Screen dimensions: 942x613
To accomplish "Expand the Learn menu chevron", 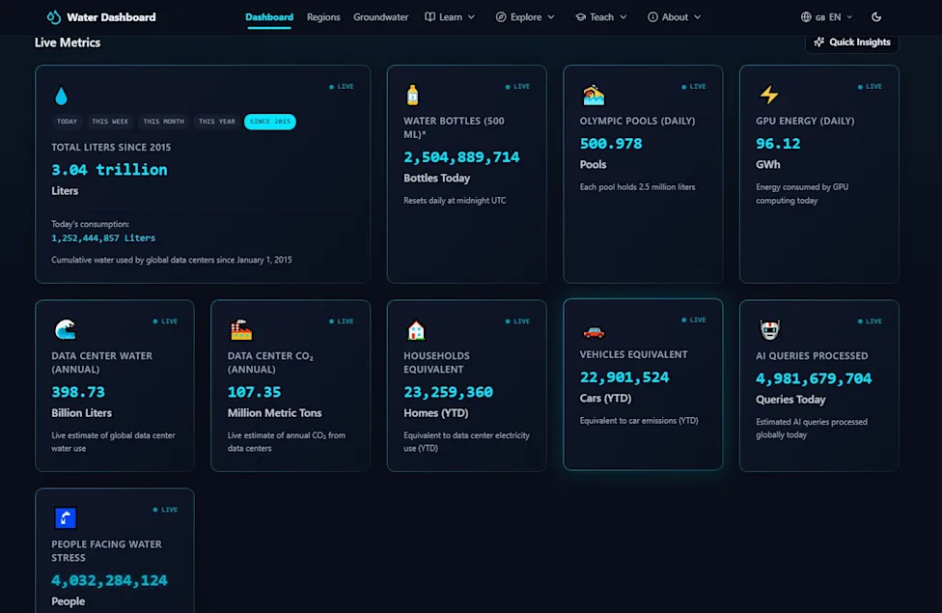I will click(x=472, y=16).
